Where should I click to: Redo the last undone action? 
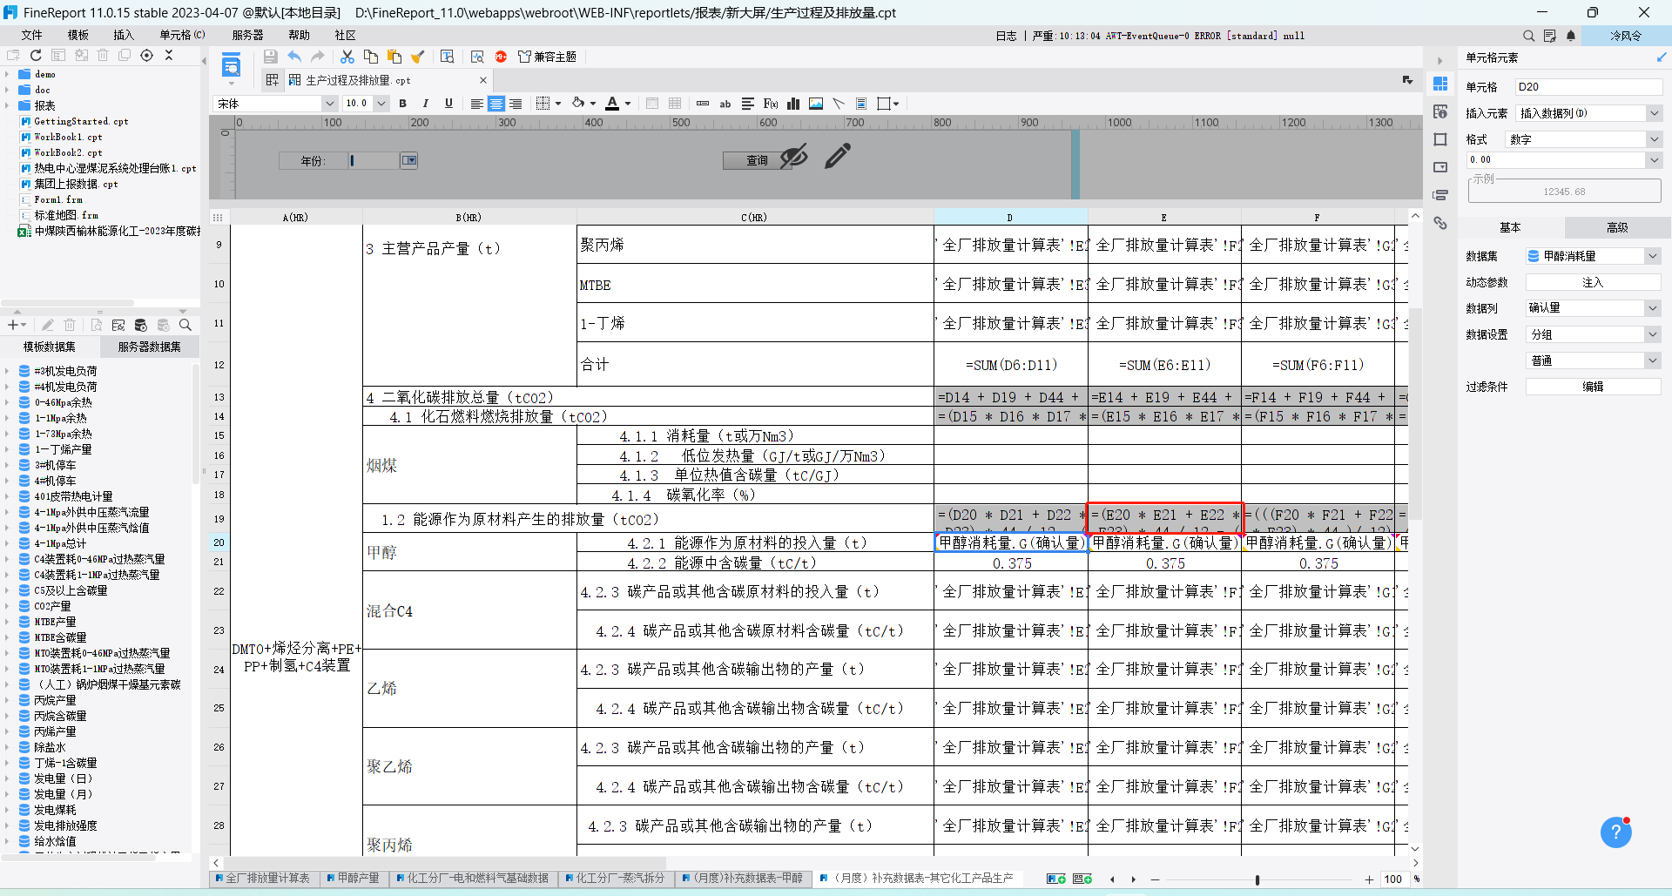pos(317,57)
